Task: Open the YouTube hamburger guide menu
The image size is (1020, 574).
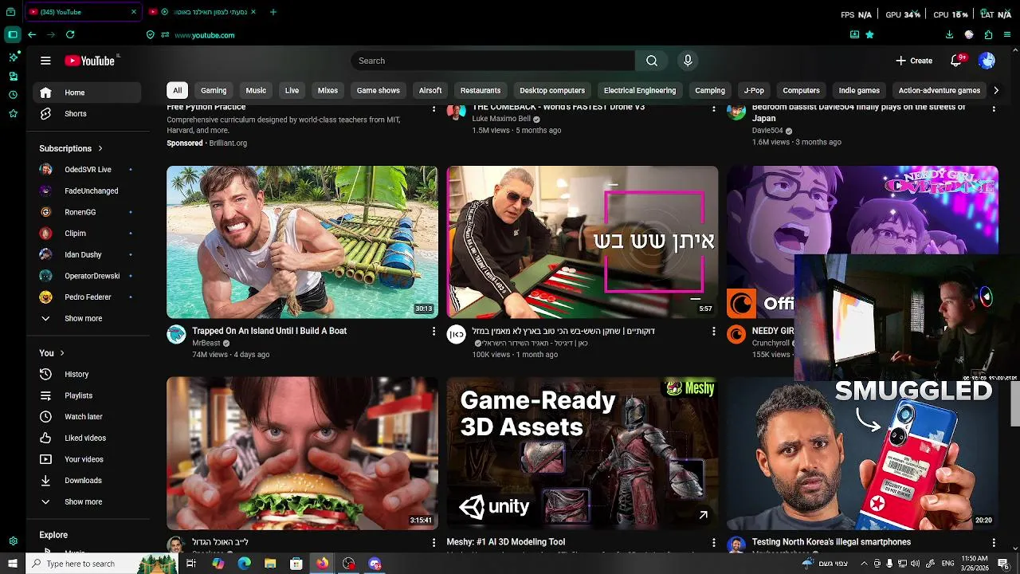Action: pos(45,61)
